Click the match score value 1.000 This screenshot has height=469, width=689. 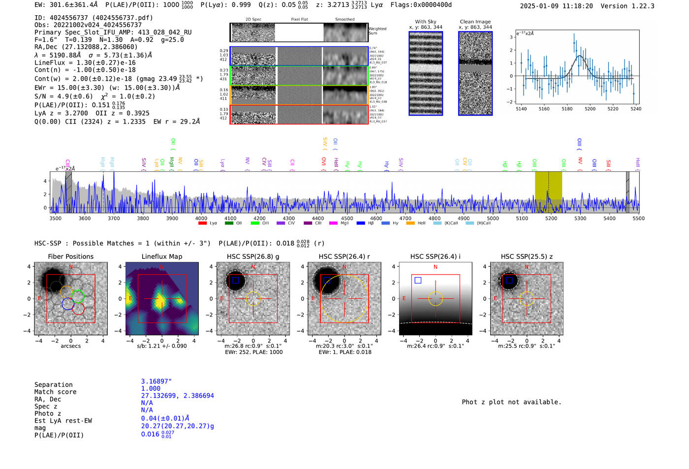point(151,389)
